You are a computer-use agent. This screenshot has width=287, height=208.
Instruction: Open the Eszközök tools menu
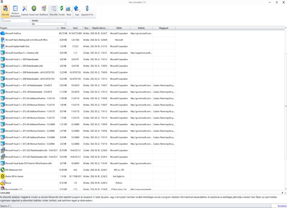(x=25, y=11)
